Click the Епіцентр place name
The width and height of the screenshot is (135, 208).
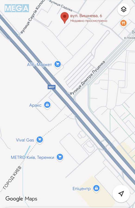click(x=82, y=188)
